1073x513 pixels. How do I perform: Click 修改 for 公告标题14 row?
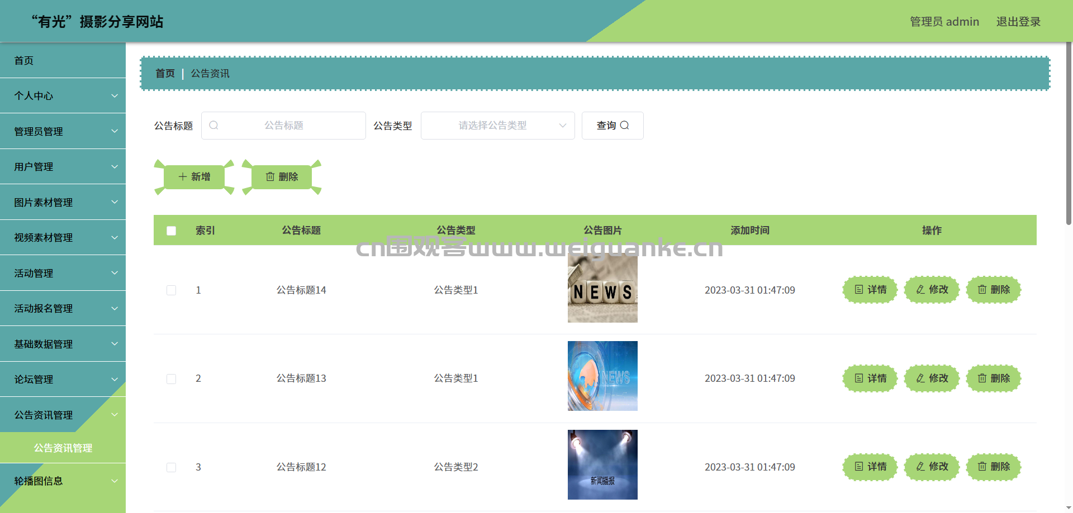[x=932, y=290]
